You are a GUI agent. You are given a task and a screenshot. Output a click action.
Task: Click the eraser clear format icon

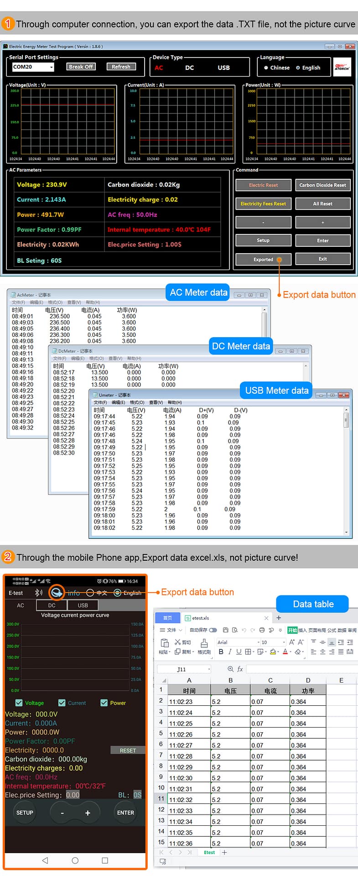coord(297,652)
